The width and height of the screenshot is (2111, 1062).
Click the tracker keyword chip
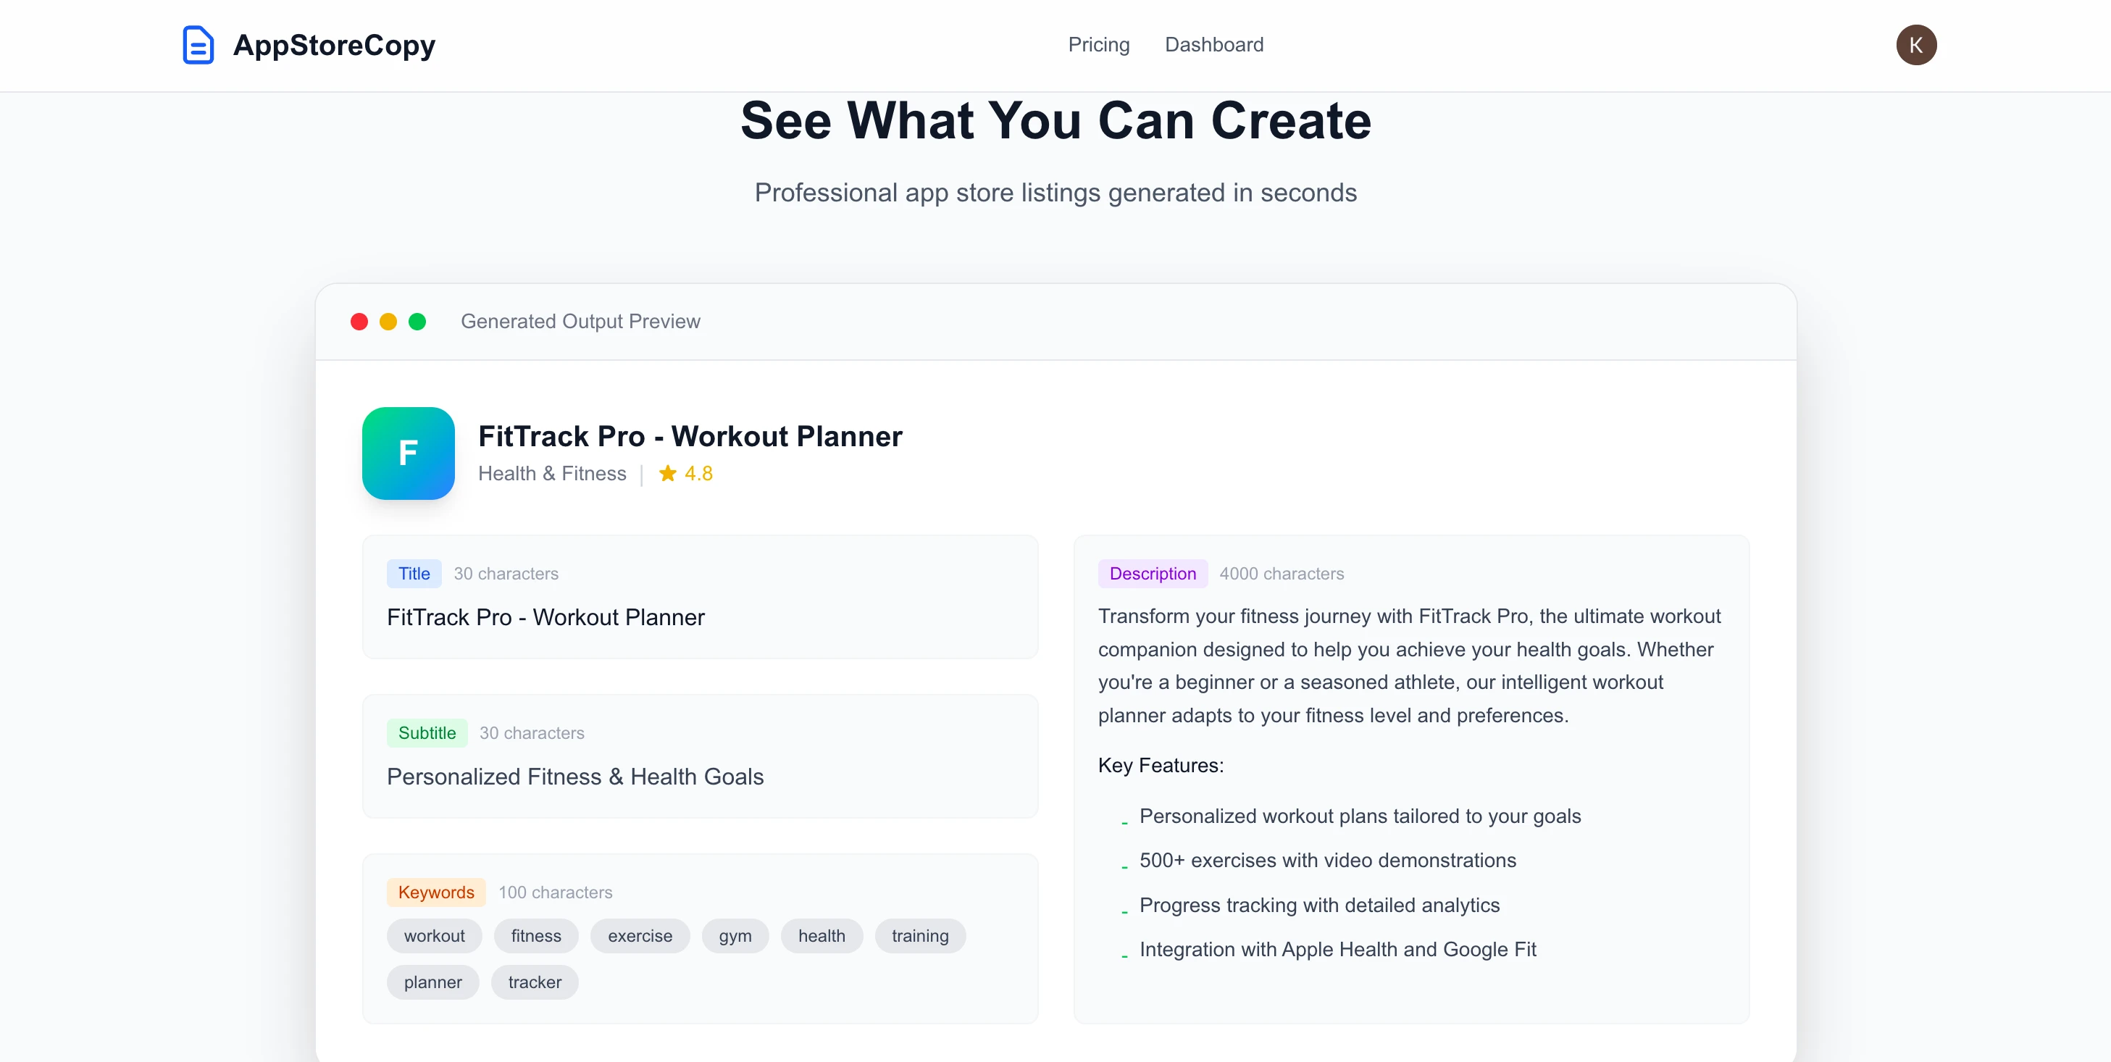coord(535,982)
